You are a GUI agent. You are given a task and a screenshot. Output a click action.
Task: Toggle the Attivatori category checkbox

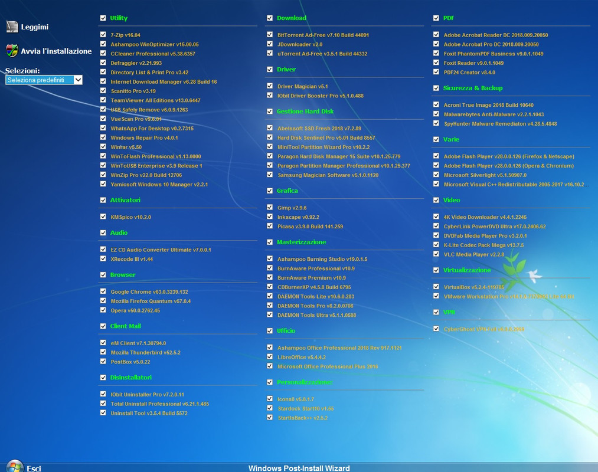click(103, 200)
